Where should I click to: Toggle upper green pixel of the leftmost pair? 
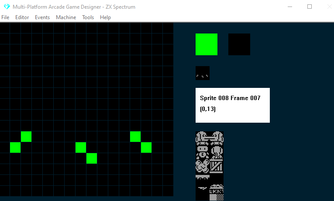26,137
